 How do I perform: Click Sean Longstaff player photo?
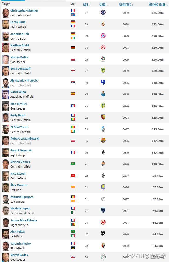tap(5, 71)
